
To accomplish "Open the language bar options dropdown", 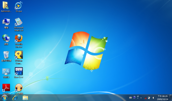I will [138, 98].
